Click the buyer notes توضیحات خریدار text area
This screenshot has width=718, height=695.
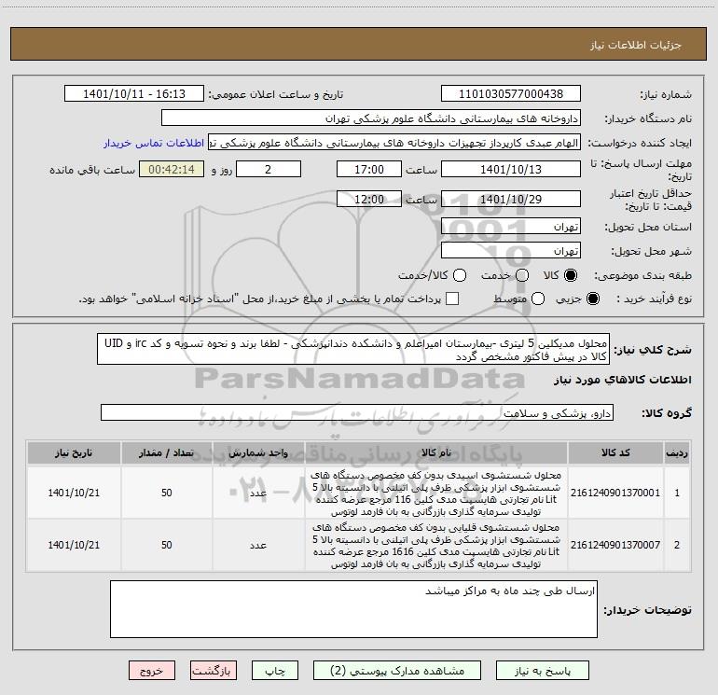353,609
